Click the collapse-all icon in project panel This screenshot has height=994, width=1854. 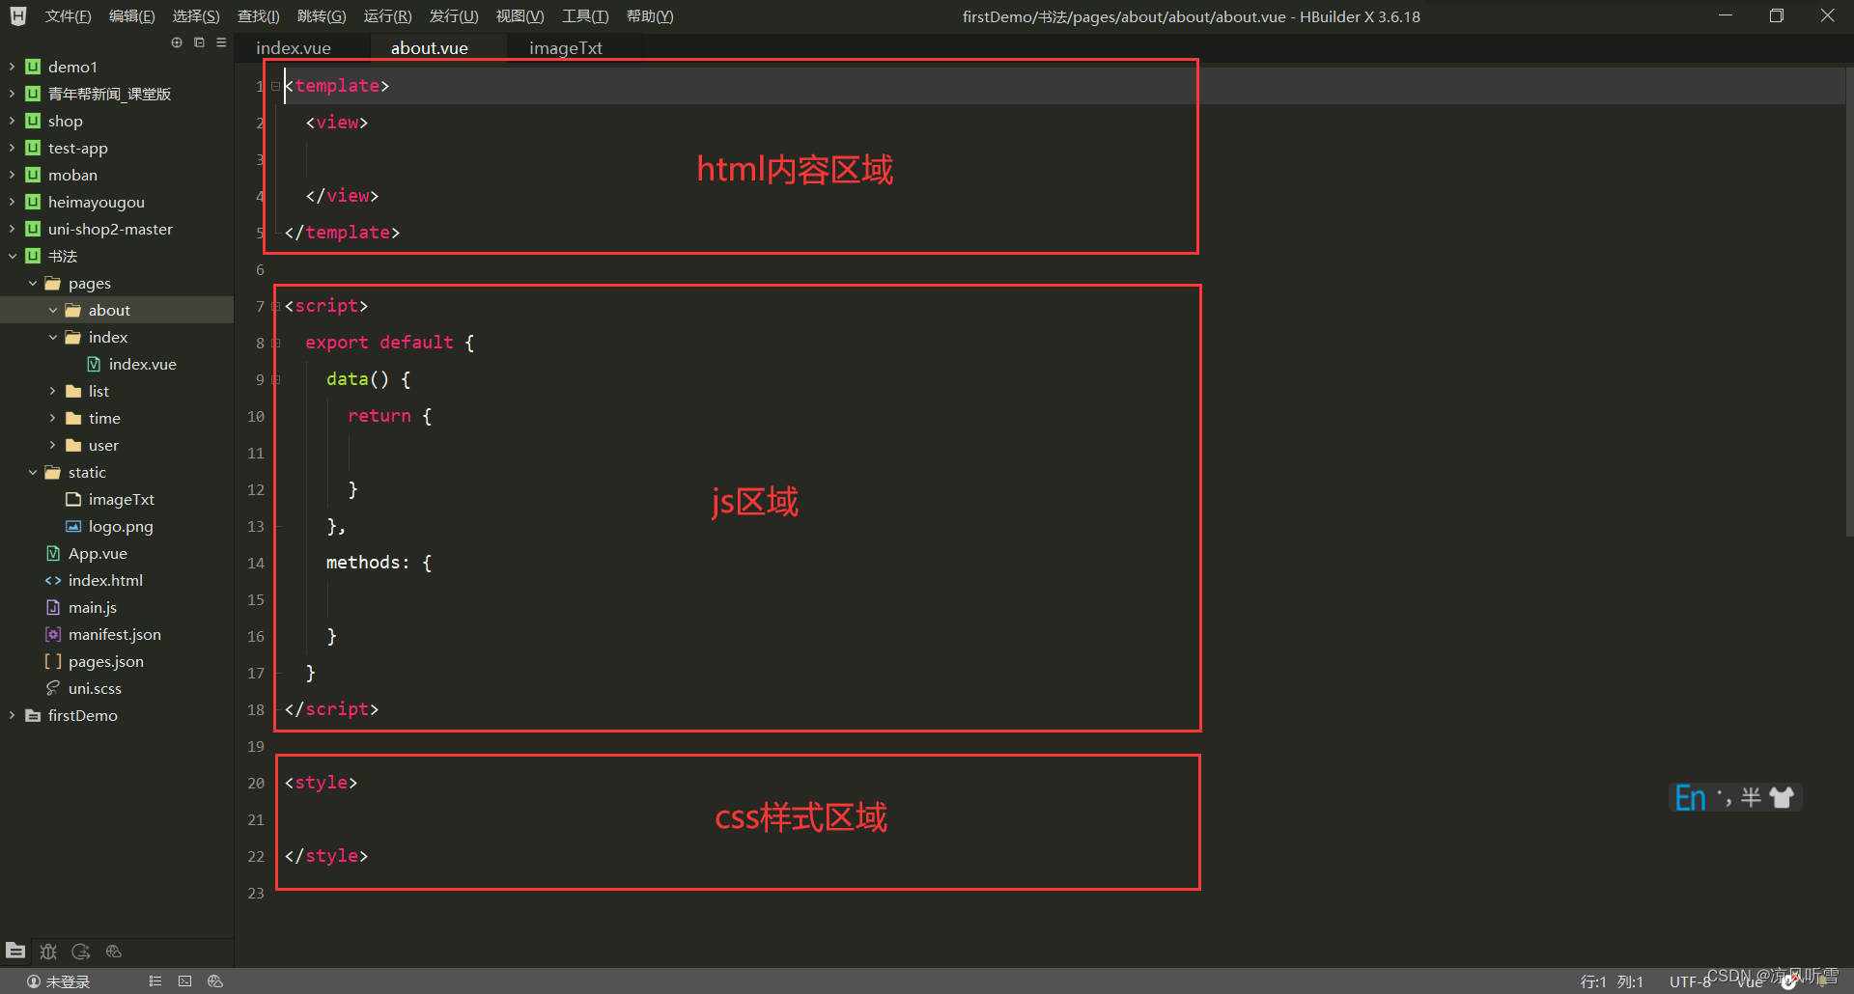coord(199,42)
